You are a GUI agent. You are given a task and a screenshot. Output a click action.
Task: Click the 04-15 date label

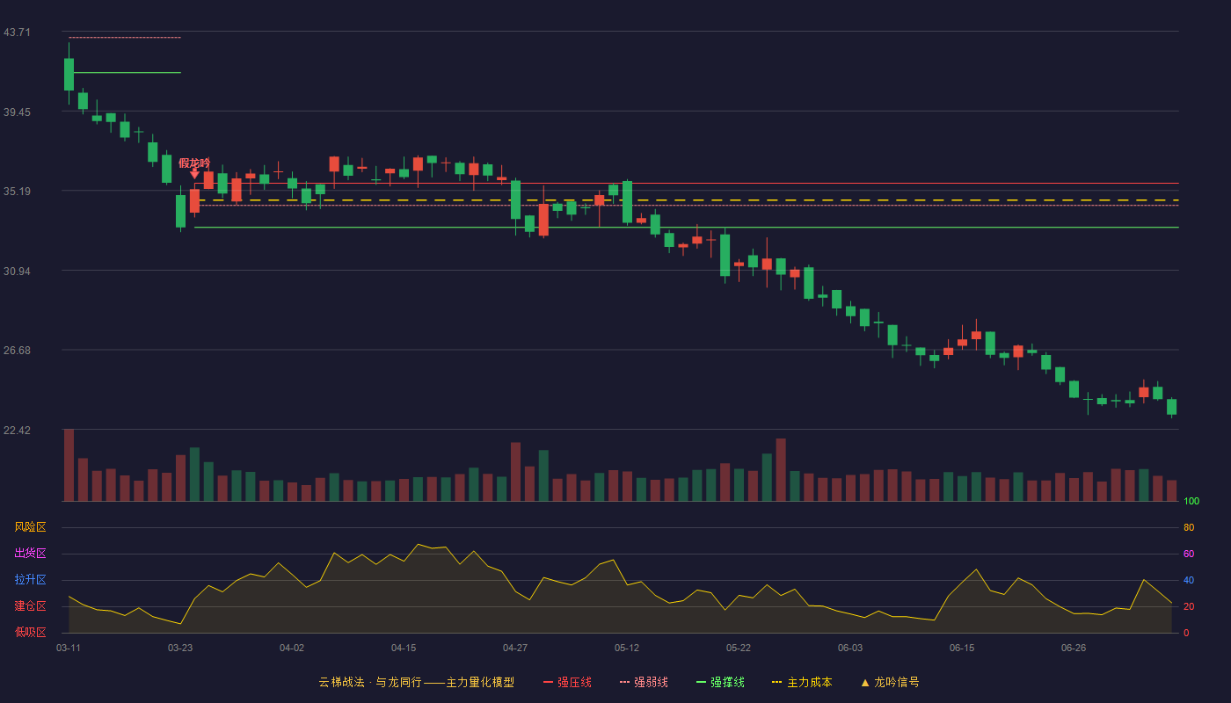pyautogui.click(x=404, y=648)
